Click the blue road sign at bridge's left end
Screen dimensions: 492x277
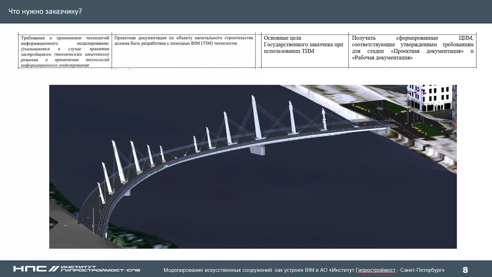pos(77,214)
